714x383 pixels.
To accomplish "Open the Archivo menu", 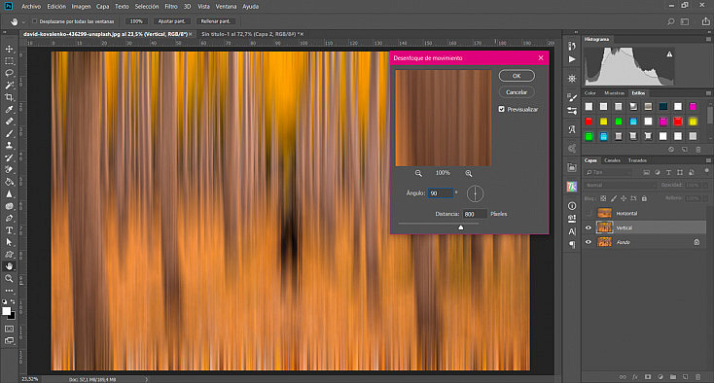I will pyautogui.click(x=31, y=7).
